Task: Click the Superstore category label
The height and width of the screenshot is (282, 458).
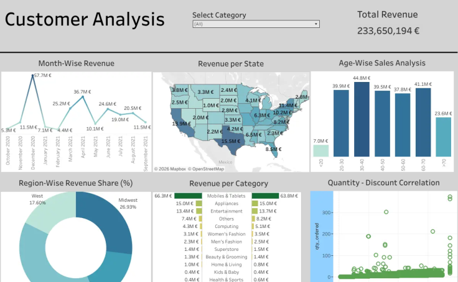Action: (x=227, y=249)
